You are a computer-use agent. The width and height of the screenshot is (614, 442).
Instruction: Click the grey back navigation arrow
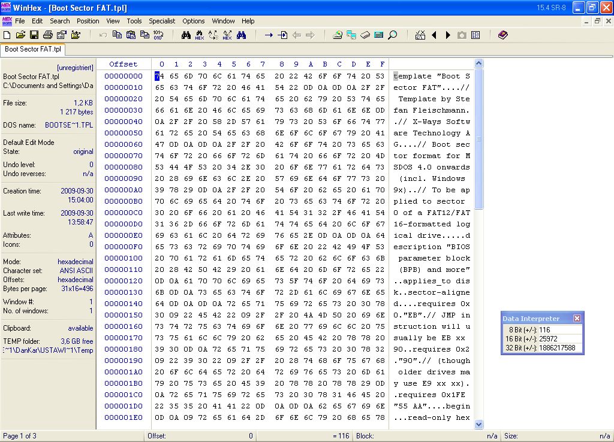[296, 35]
